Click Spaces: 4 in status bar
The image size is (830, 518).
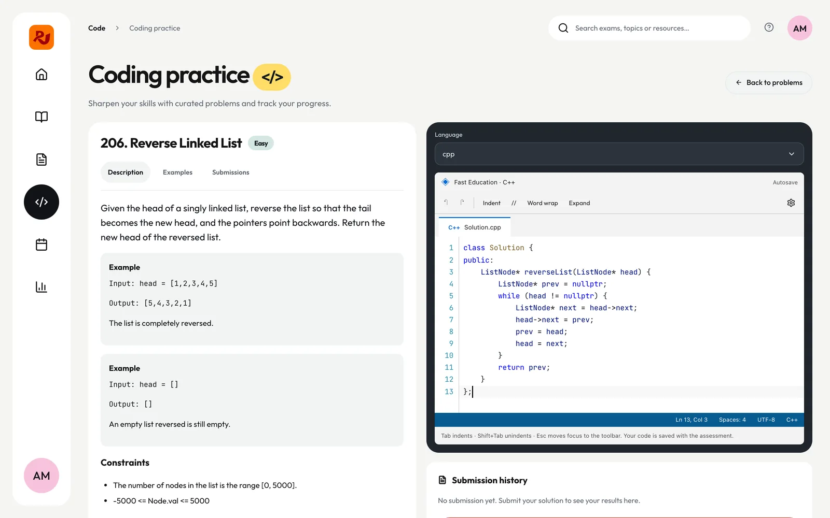pyautogui.click(x=732, y=420)
